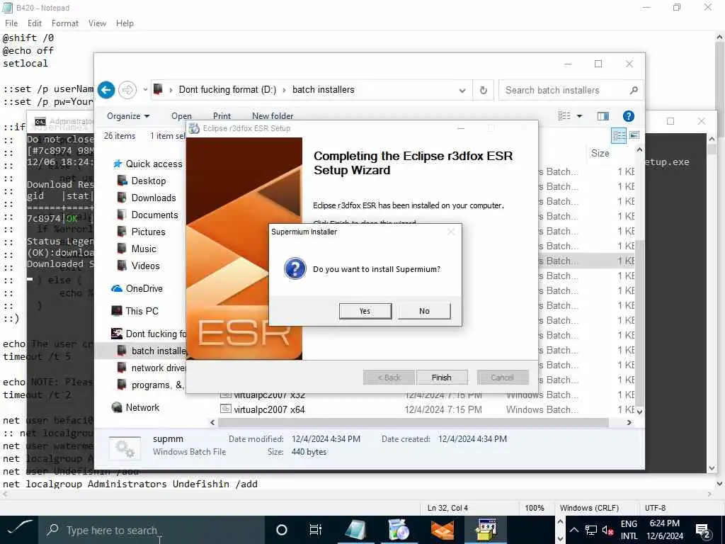Click Open in Explorer toolbar
Image resolution: width=725 pixels, height=544 pixels.
(181, 116)
